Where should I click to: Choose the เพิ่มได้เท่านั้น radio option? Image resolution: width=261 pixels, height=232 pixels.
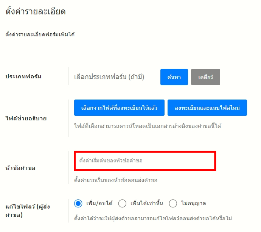[122, 204]
